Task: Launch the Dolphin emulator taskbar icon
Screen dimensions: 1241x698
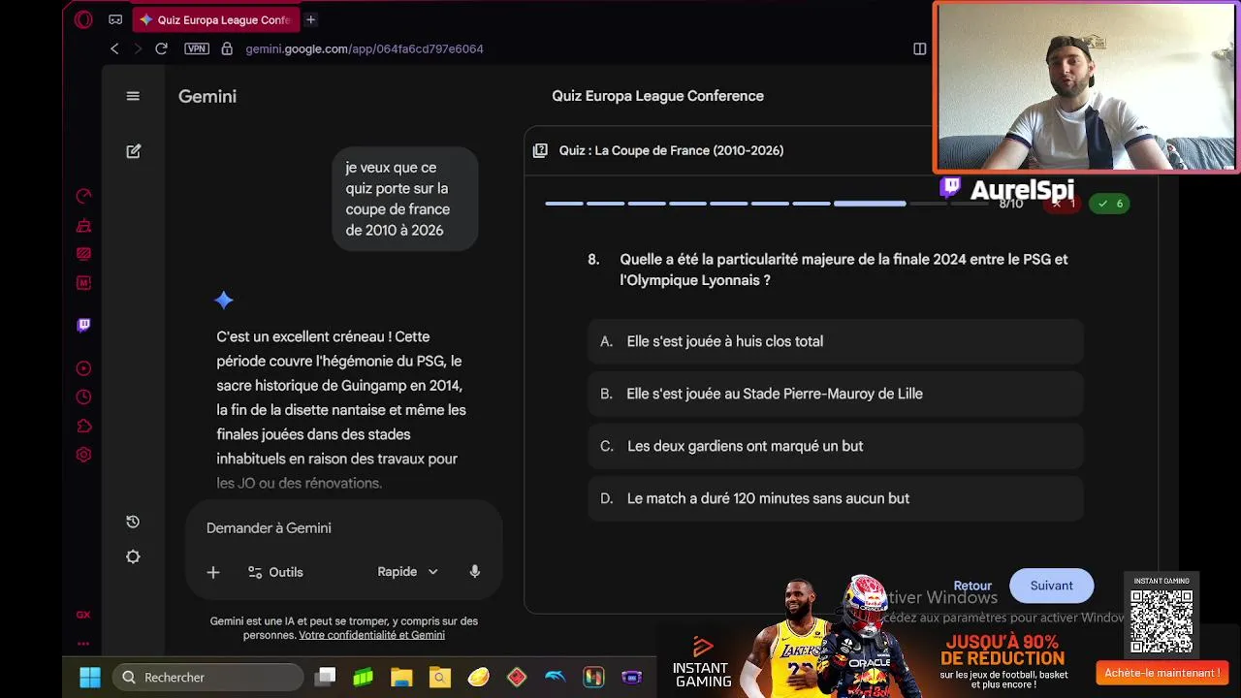Action: coord(555,677)
